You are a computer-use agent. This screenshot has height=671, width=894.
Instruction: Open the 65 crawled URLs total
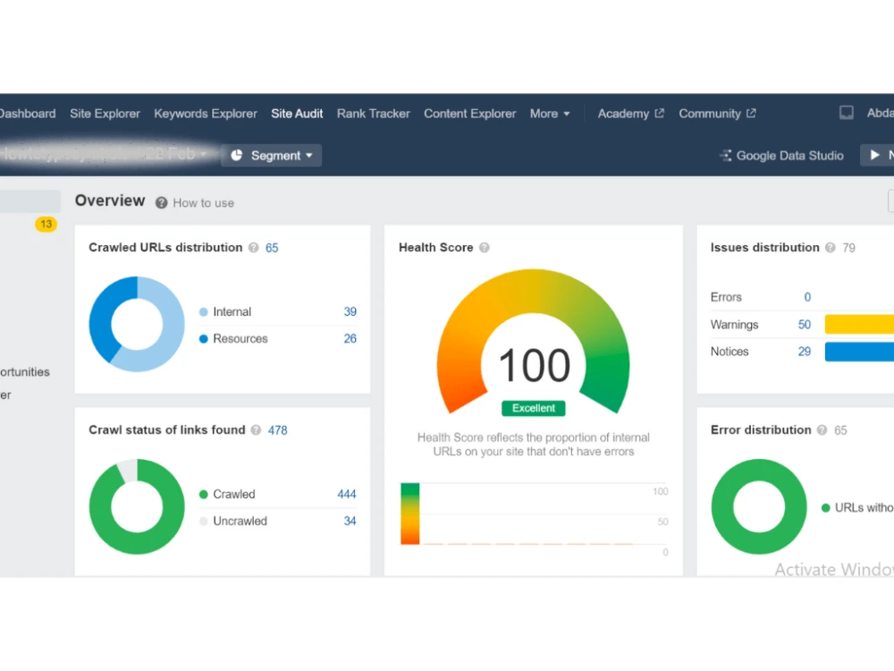272,248
